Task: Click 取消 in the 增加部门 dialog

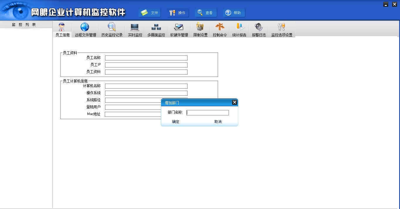Action: [x=218, y=122]
